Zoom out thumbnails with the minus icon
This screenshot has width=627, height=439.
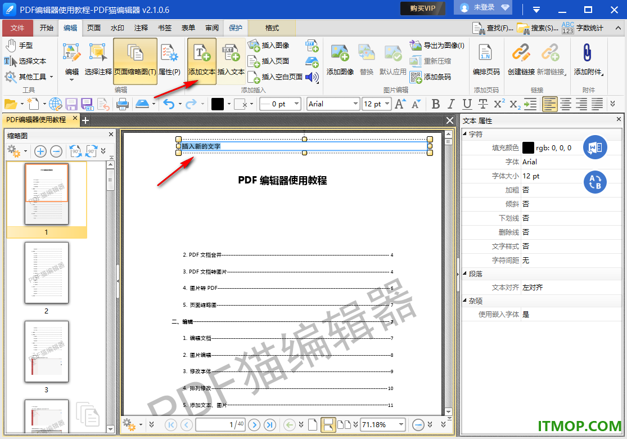tap(56, 151)
